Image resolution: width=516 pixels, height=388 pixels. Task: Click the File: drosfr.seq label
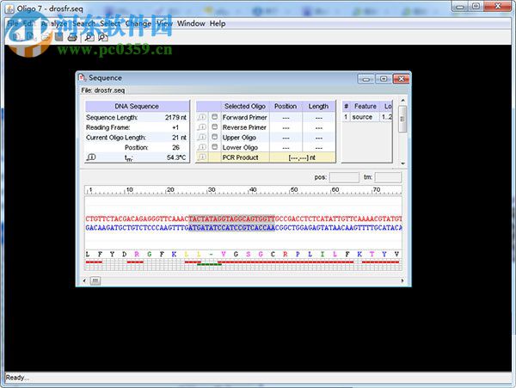pos(103,90)
